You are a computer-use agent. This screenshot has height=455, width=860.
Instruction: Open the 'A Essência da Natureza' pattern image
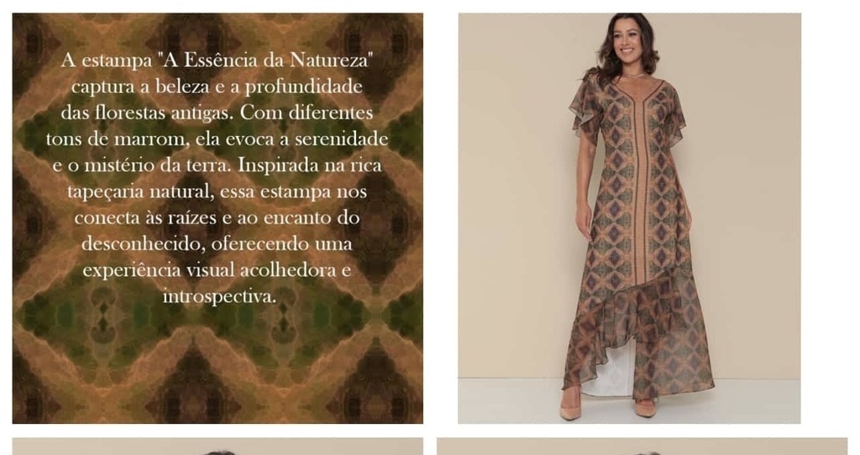(x=218, y=218)
